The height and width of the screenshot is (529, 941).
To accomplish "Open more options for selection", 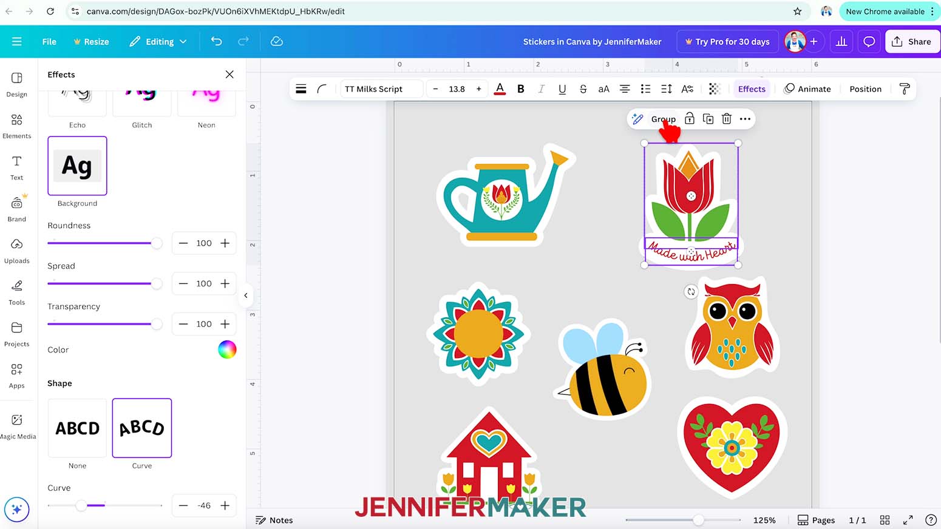I will [x=746, y=119].
